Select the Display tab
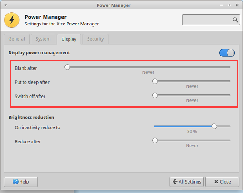This screenshot has height=193, width=243. click(69, 39)
